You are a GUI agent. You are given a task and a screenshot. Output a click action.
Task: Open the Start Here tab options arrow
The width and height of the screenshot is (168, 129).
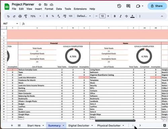click(43, 126)
